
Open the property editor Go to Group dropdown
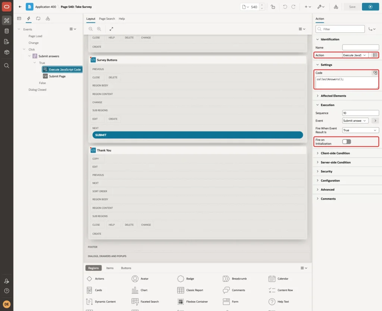372,29
